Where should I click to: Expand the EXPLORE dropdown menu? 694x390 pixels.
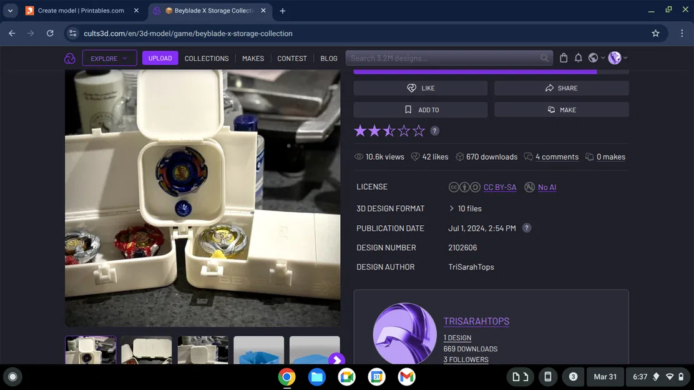point(109,58)
